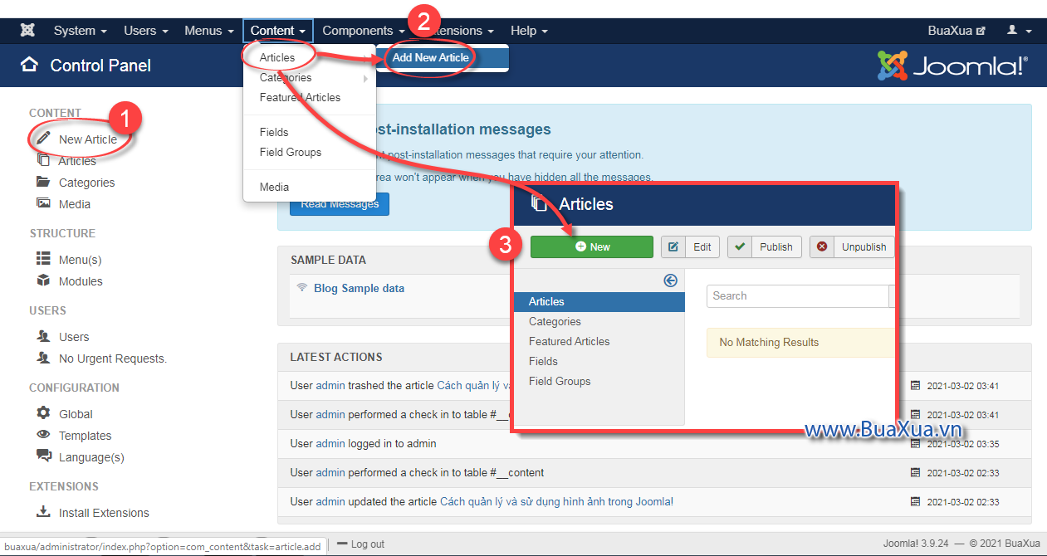Open Templates link under Configuration
Screen dimensions: 1047x556
point(85,436)
